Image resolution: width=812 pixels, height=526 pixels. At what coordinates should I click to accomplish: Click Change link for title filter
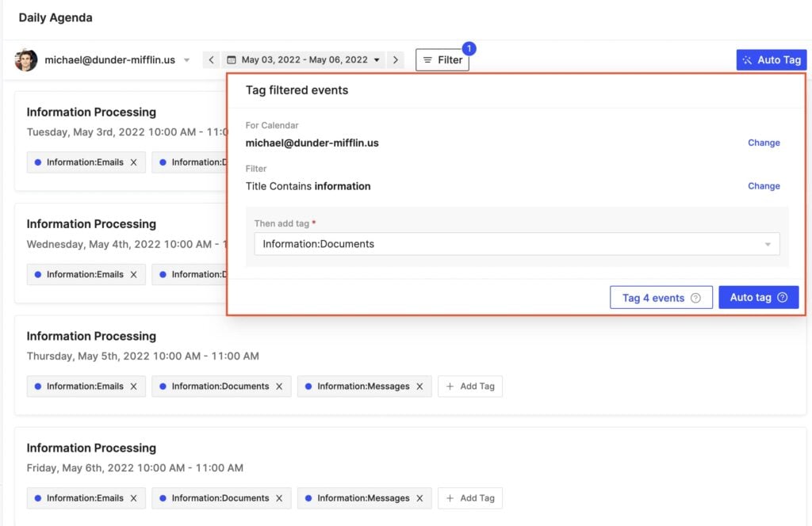[764, 186]
